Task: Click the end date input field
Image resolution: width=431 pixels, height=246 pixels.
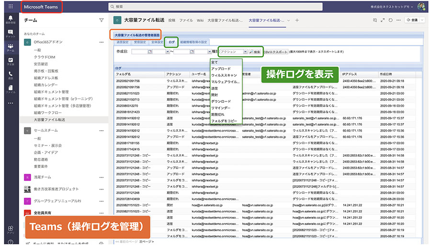Action: pyautogui.click(x=182, y=52)
